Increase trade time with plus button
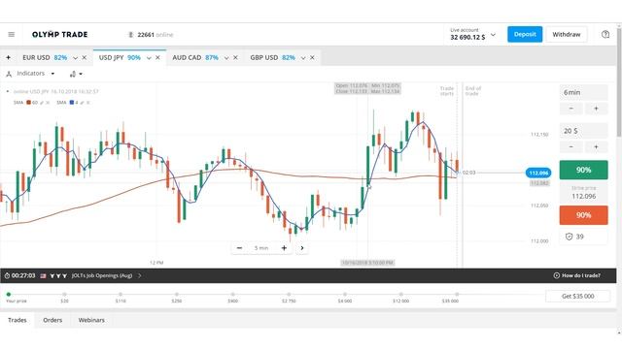 [596, 109]
